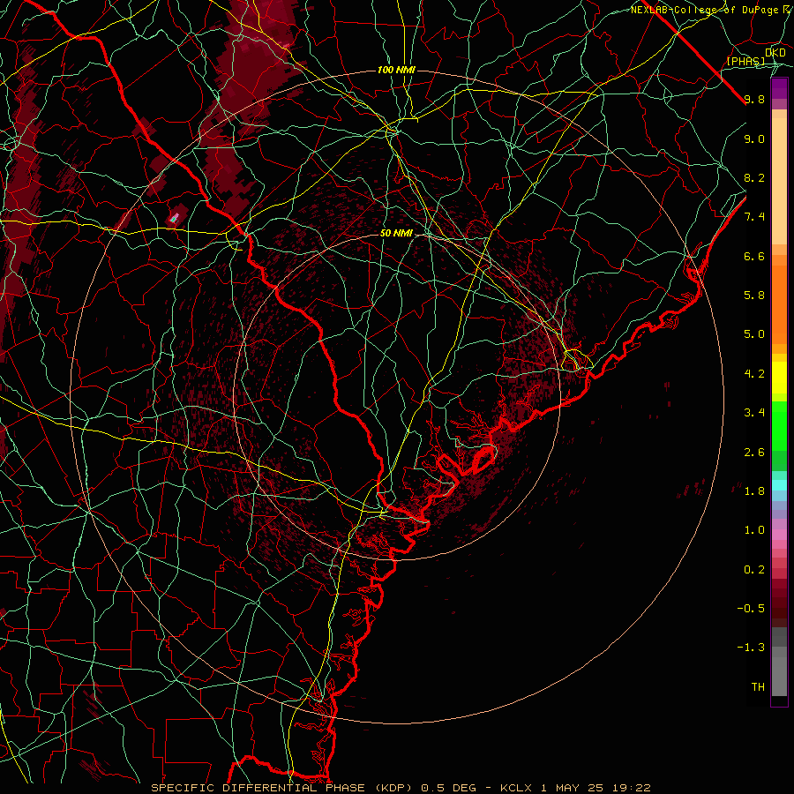Click the -0.5 value on the color scale
Viewport: 794px width, 794px height.
[751, 608]
